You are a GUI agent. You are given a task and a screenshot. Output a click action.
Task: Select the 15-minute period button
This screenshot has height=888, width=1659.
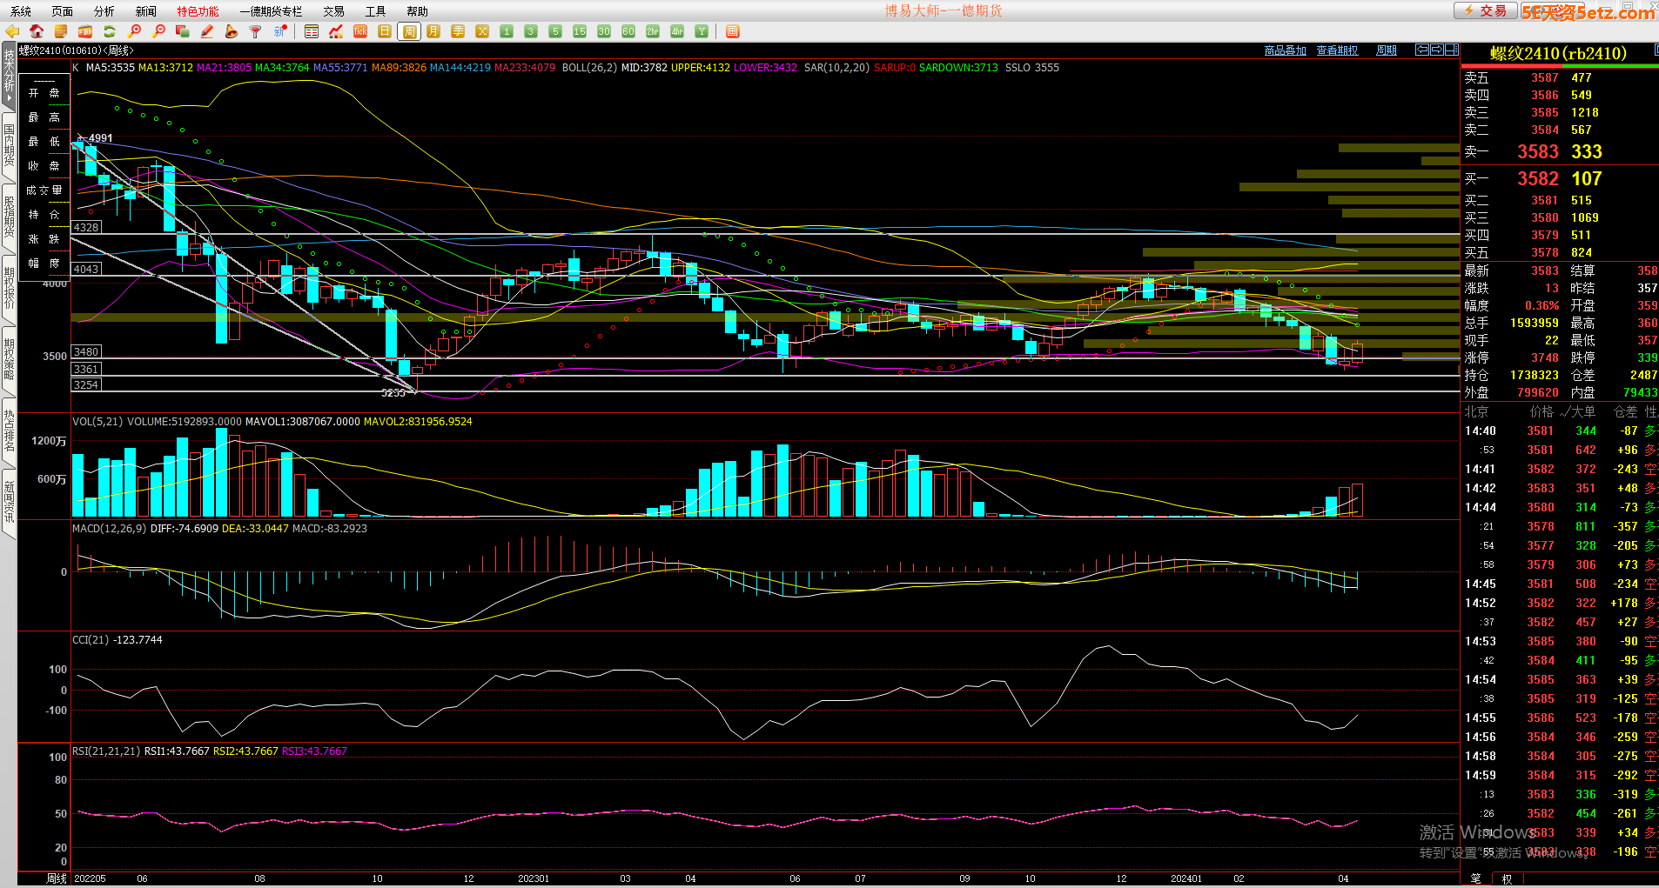pos(580,32)
